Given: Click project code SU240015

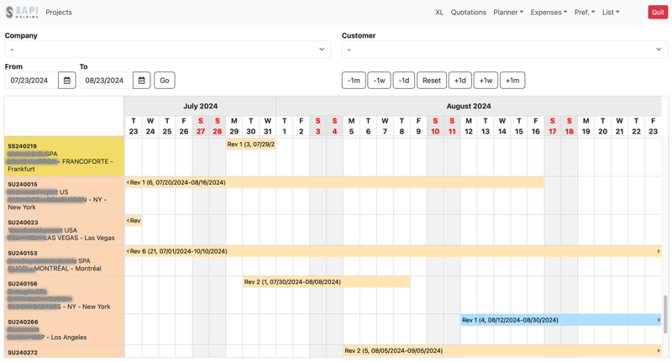Looking at the screenshot, I should [23, 184].
